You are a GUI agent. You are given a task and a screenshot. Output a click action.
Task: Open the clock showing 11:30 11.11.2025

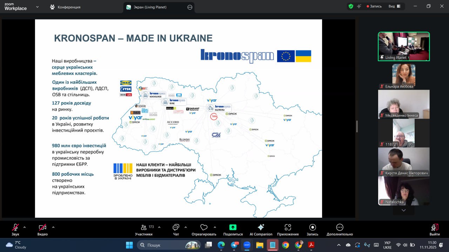(x=428, y=245)
